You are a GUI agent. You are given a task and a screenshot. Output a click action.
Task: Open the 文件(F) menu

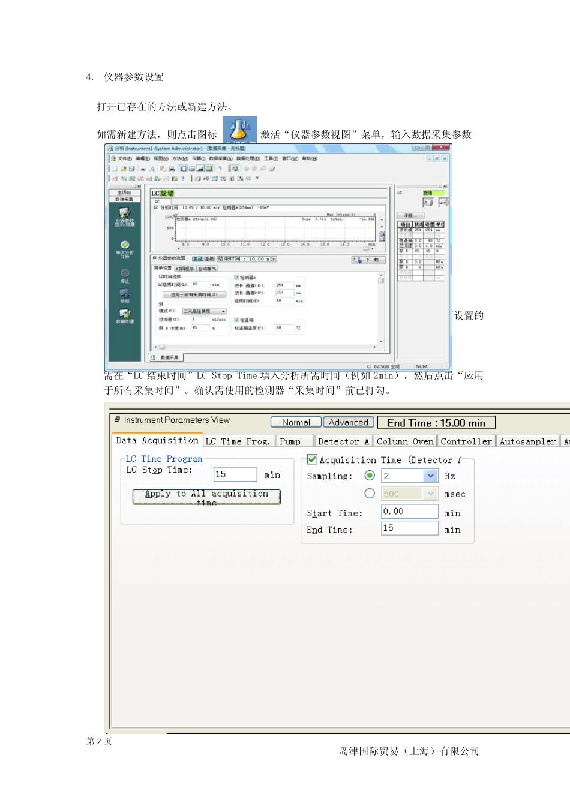point(125,159)
